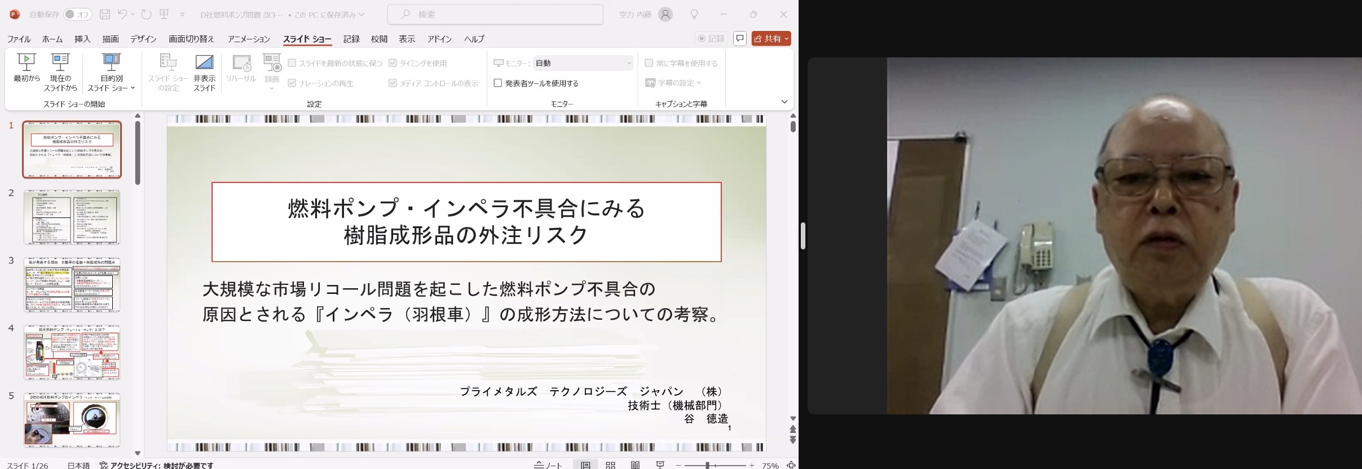Open the アニメーション (Animations) tab
The width and height of the screenshot is (1362, 469).
249,39
